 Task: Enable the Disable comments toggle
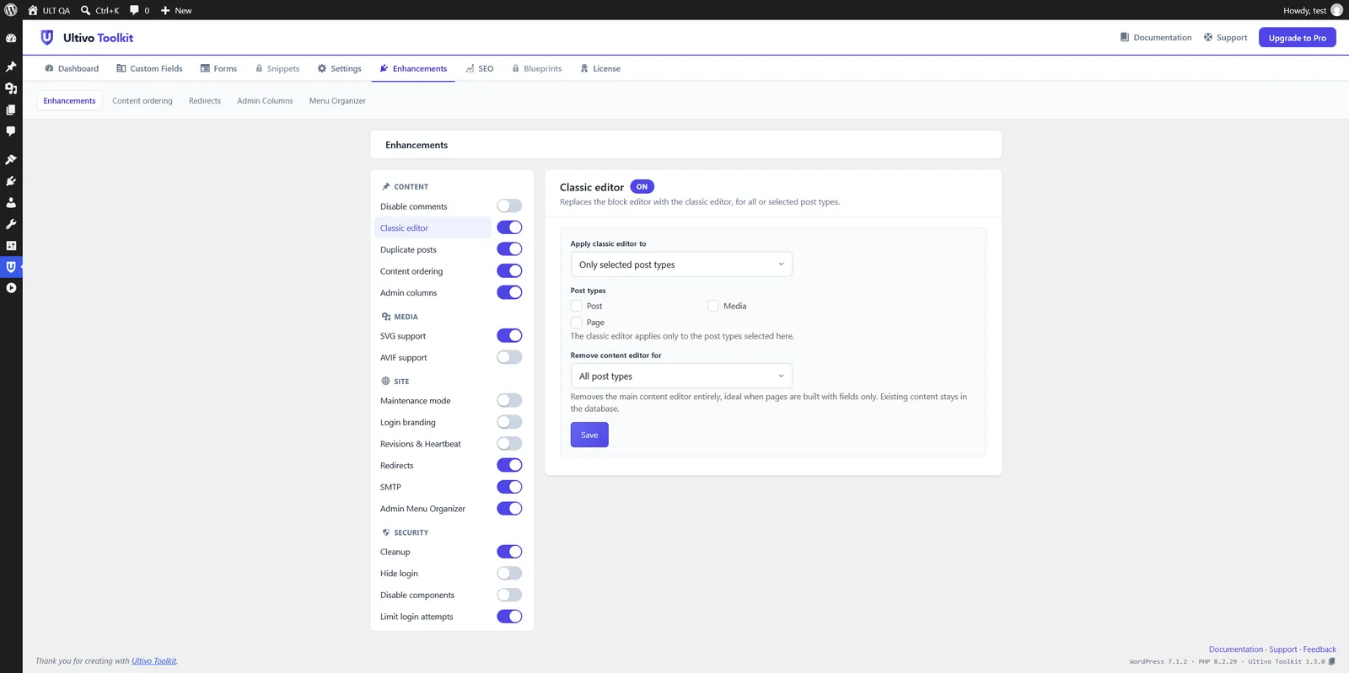pyautogui.click(x=509, y=206)
